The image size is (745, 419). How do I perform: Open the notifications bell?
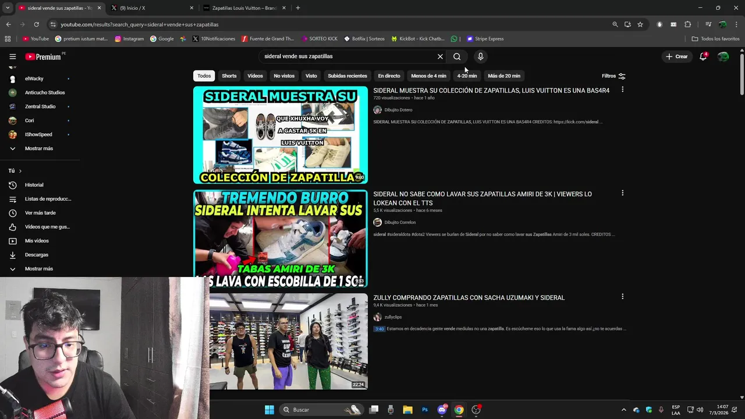click(703, 56)
